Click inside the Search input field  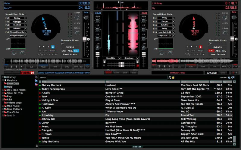pyautogui.click(x=107, y=77)
